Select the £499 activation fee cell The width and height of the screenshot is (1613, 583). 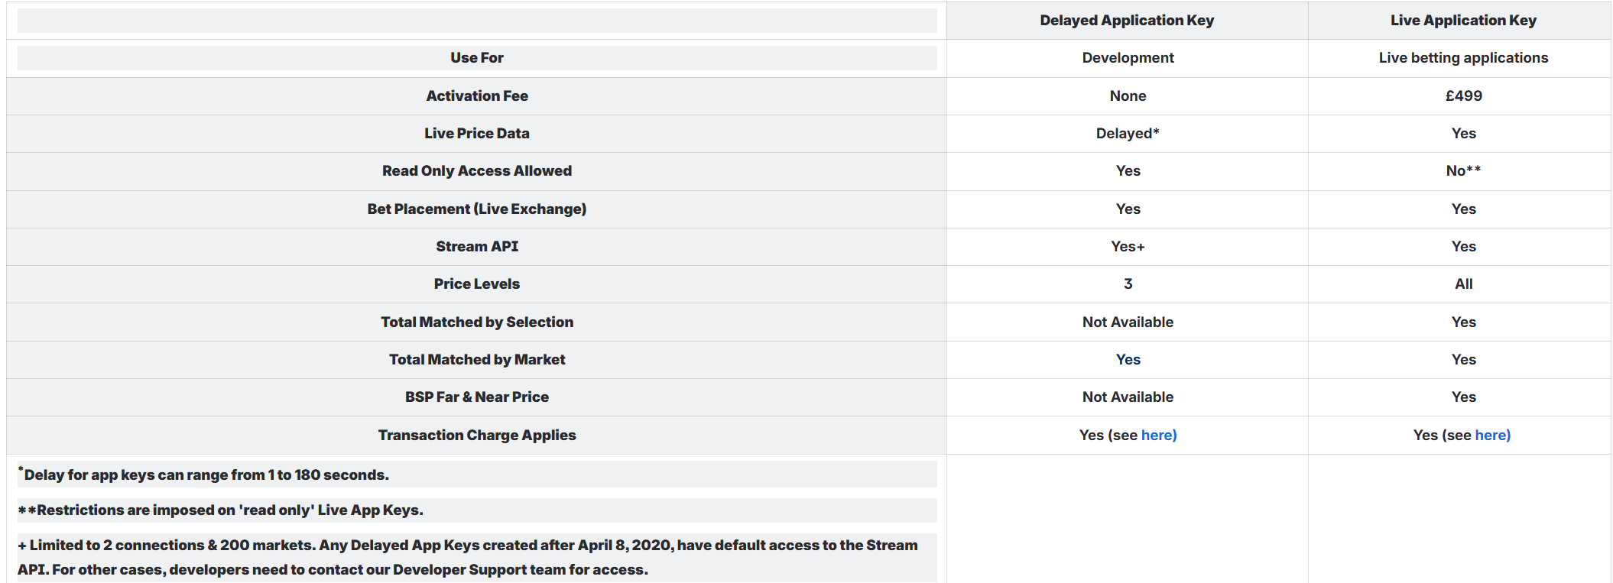[1463, 96]
